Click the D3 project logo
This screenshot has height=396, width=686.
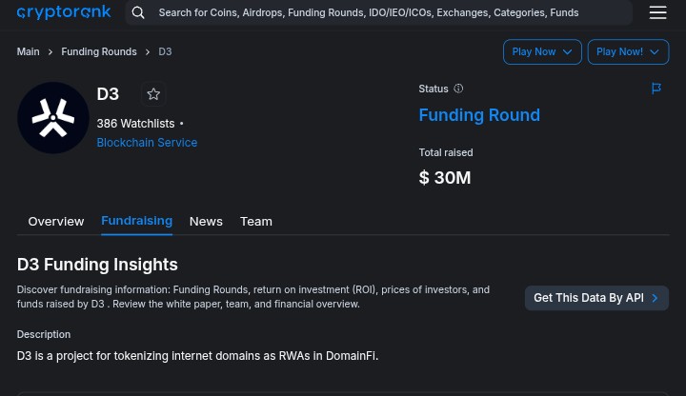point(53,118)
